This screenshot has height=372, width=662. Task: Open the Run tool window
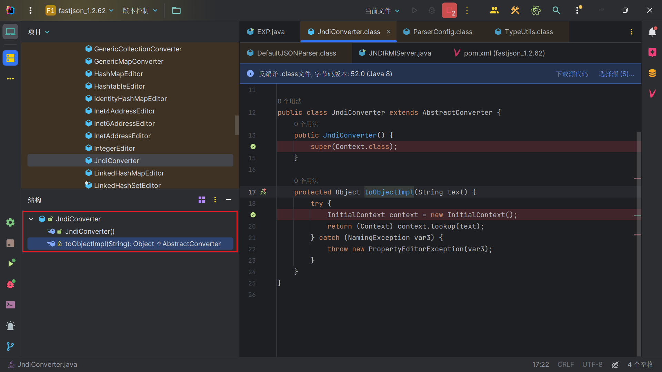coord(11,263)
